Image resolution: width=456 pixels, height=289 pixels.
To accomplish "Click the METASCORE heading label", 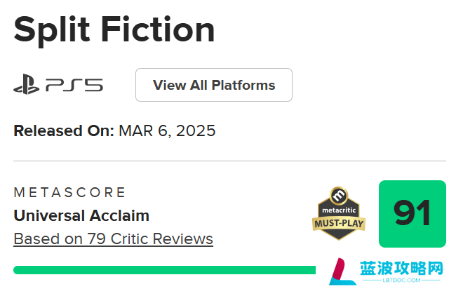I will pyautogui.click(x=69, y=192).
